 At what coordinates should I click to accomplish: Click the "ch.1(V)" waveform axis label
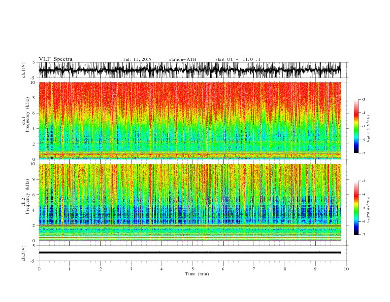[x=24, y=70]
